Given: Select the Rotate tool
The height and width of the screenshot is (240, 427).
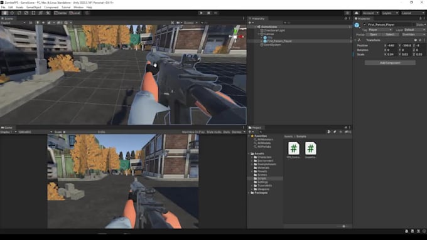Looking at the screenshot, I should click(19, 13).
